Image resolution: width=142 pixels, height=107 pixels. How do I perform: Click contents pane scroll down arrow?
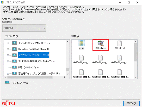point(135,77)
